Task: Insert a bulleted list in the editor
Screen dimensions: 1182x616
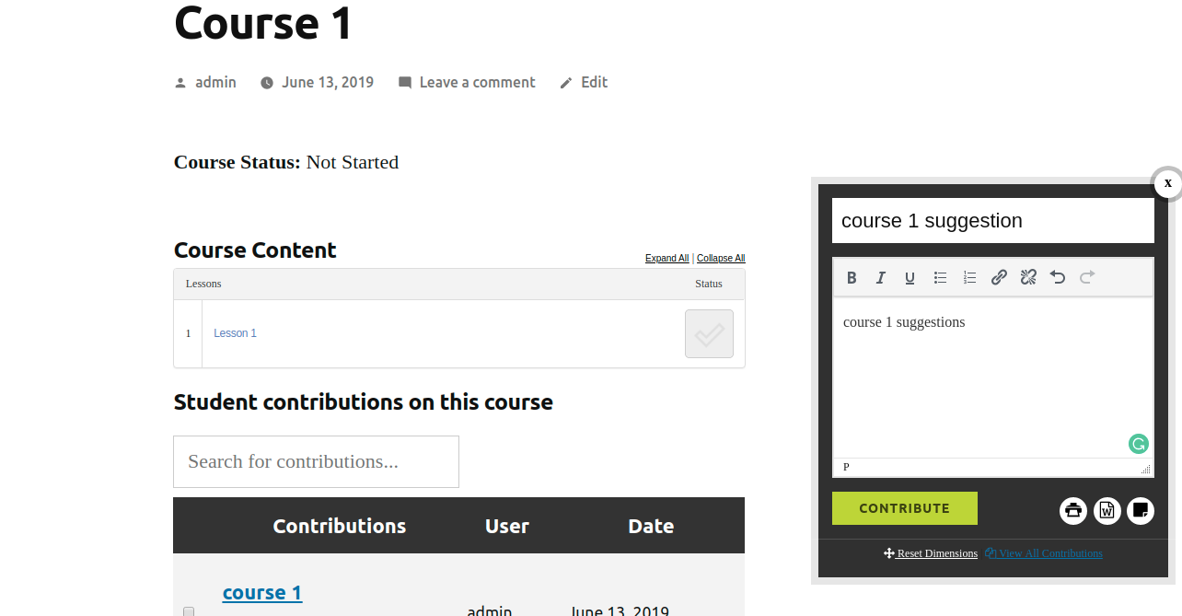Action: coord(940,277)
